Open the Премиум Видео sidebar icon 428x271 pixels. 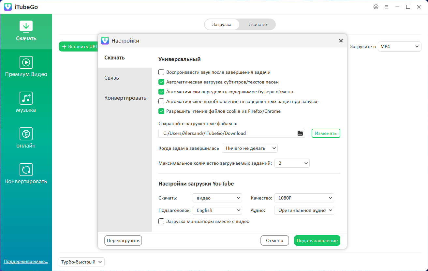click(x=26, y=62)
